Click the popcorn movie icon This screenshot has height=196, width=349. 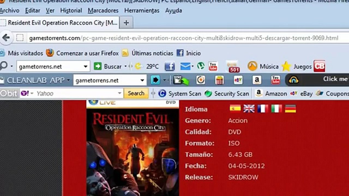click(219, 80)
